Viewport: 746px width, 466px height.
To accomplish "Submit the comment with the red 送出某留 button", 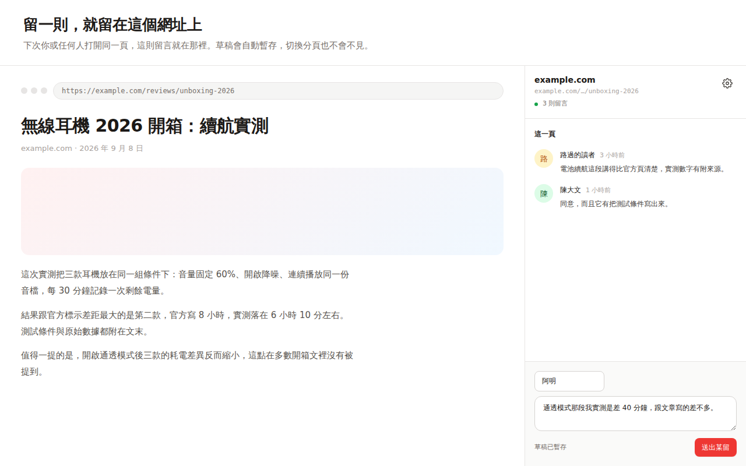I will pos(716,447).
